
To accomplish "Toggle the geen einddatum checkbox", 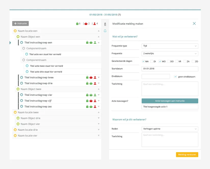I will [x=175, y=77].
